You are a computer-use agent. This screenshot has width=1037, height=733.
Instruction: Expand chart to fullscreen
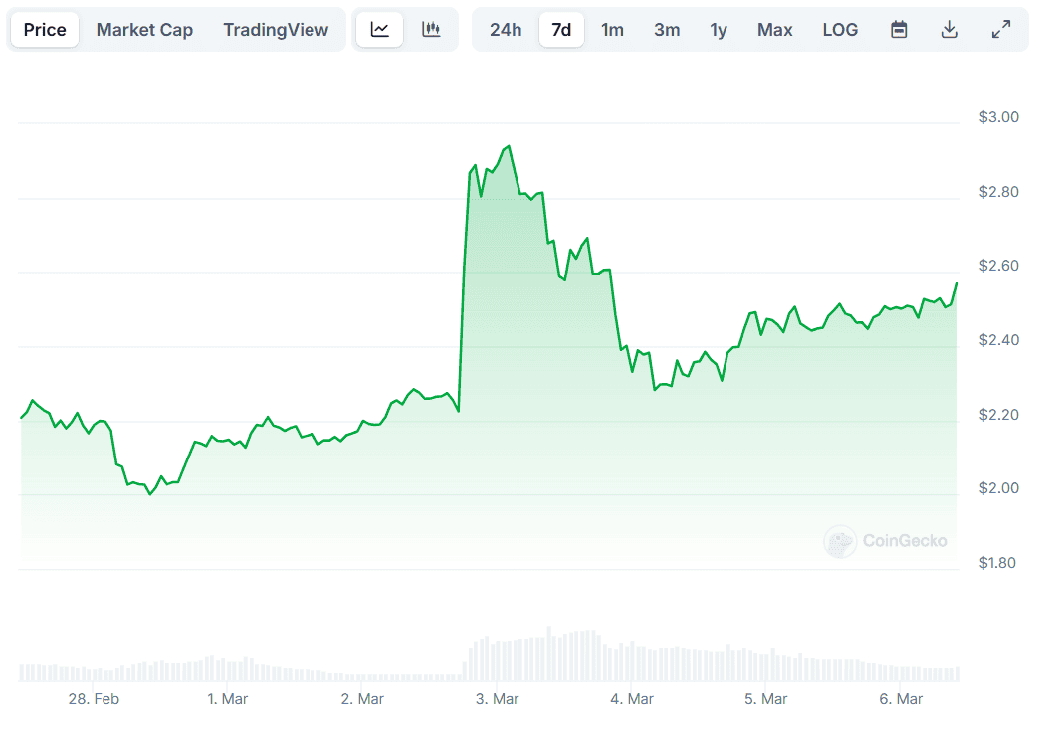click(x=1001, y=30)
